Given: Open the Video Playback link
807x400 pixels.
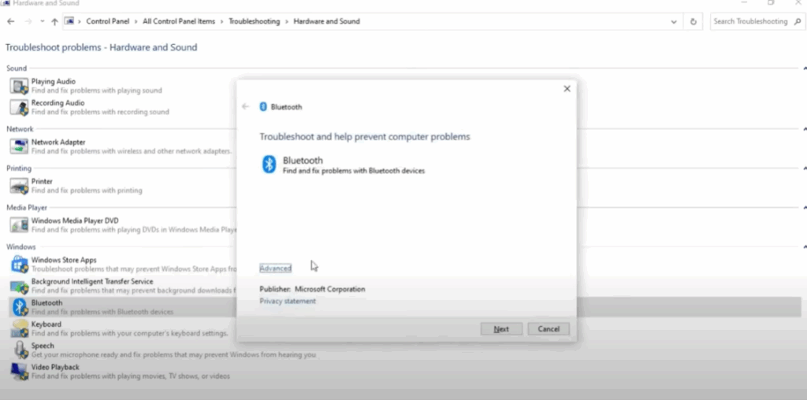Looking at the screenshot, I should pos(55,367).
